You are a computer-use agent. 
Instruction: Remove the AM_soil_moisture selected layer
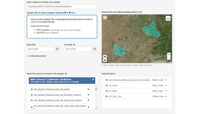tap(166, 80)
